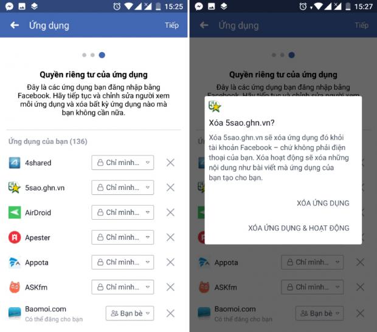The height and width of the screenshot is (332, 377).
Task: Tap Tiếp in the left header
Action: pos(171,25)
